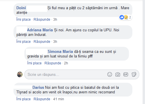View the sad reaction on Doini's comment
145x104 pixels.
[x=126, y=17]
